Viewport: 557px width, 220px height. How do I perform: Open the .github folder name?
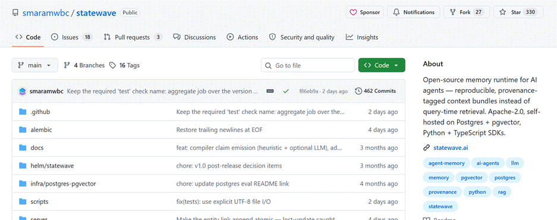[x=40, y=112]
